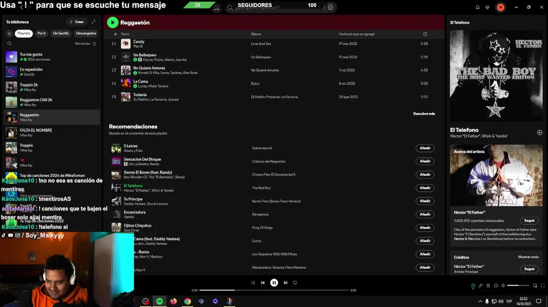Expand Tu biblioteca with arrows icon
Screen dimensions: 548x307
(x=94, y=22)
